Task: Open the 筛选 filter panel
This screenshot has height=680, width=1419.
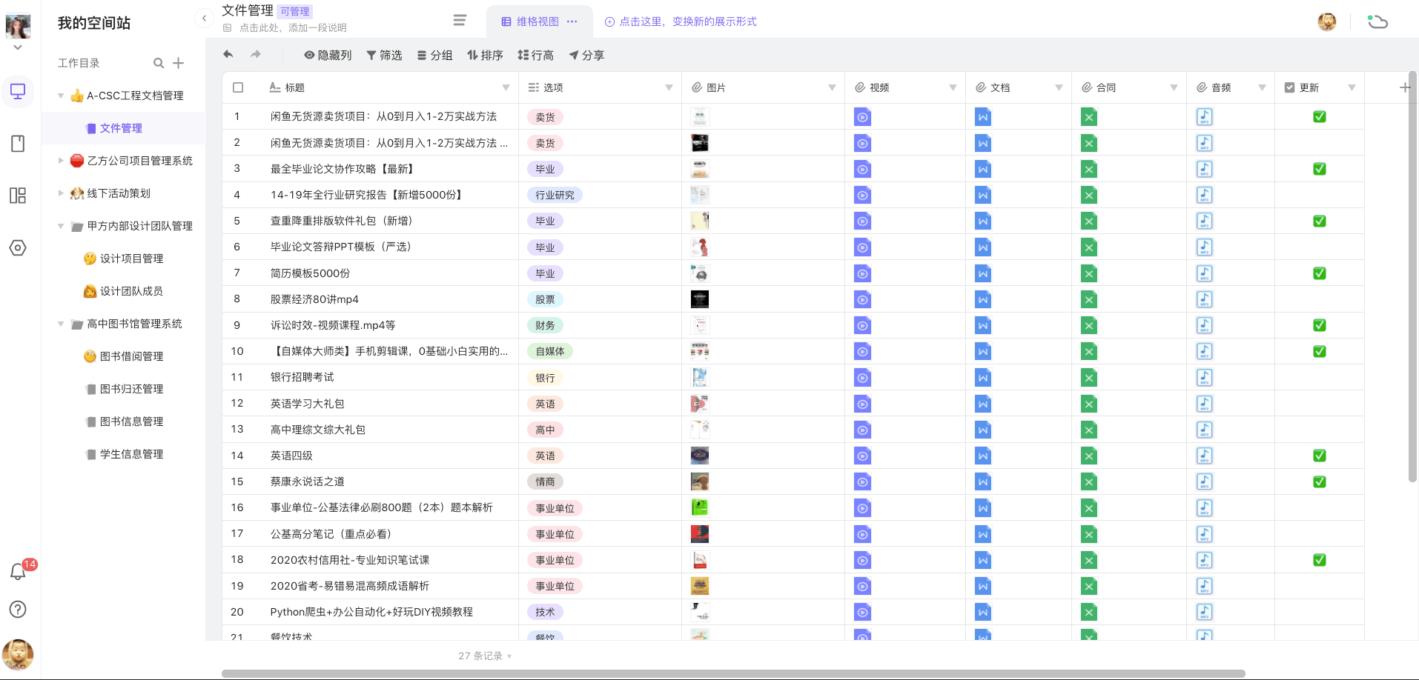Action: coord(384,55)
